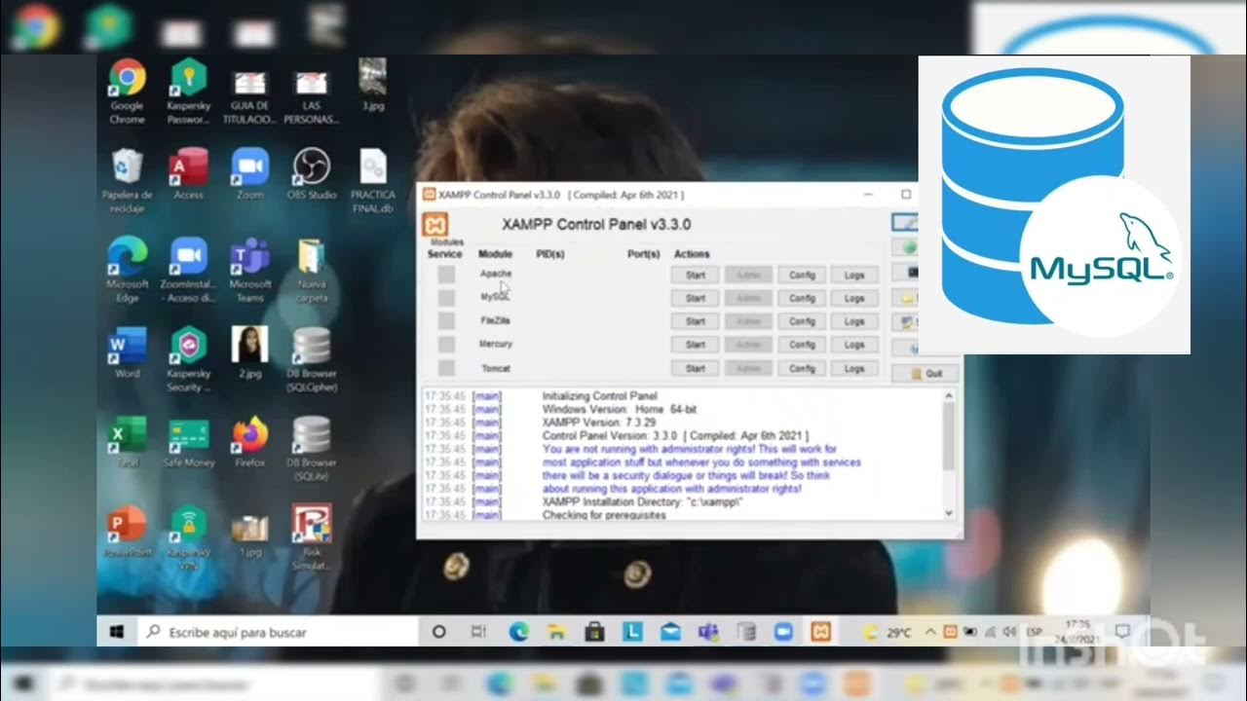Open Papelera de reciclaje icon
1247x701 pixels.
click(x=128, y=166)
